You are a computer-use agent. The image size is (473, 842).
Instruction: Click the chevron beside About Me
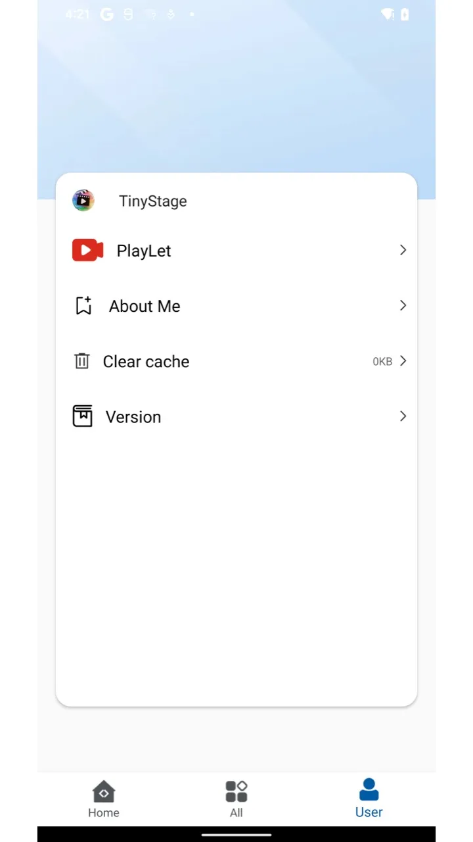[403, 305]
